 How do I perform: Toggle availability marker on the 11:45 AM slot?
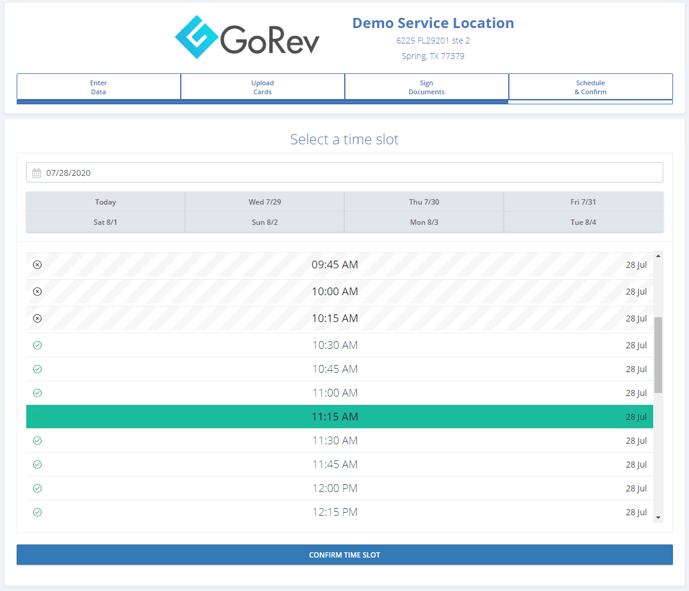pos(38,464)
